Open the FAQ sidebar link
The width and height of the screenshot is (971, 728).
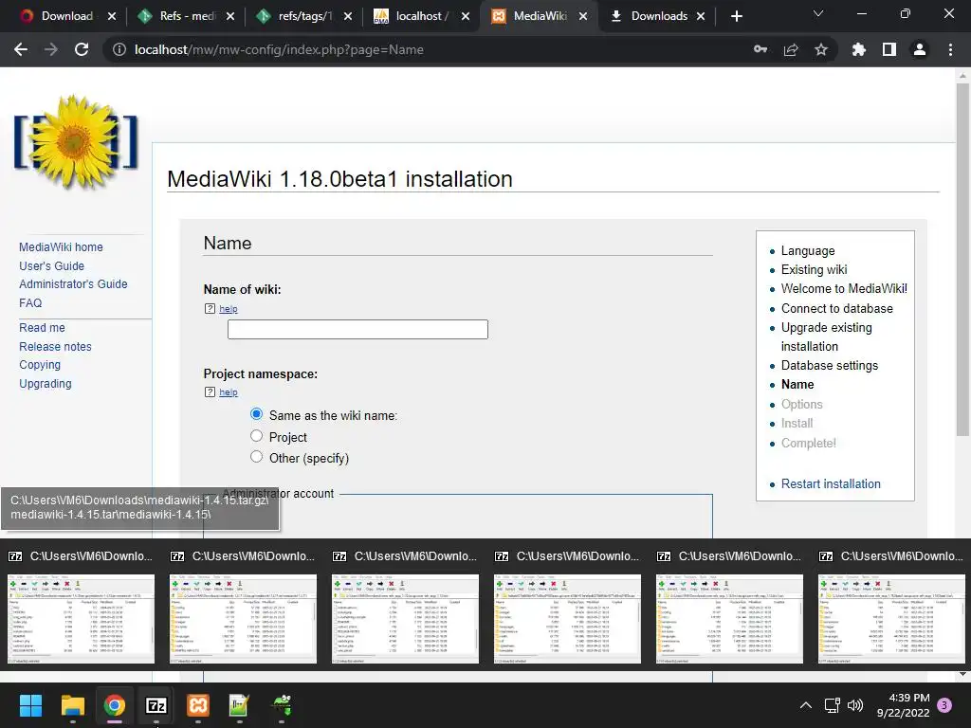pyautogui.click(x=30, y=302)
